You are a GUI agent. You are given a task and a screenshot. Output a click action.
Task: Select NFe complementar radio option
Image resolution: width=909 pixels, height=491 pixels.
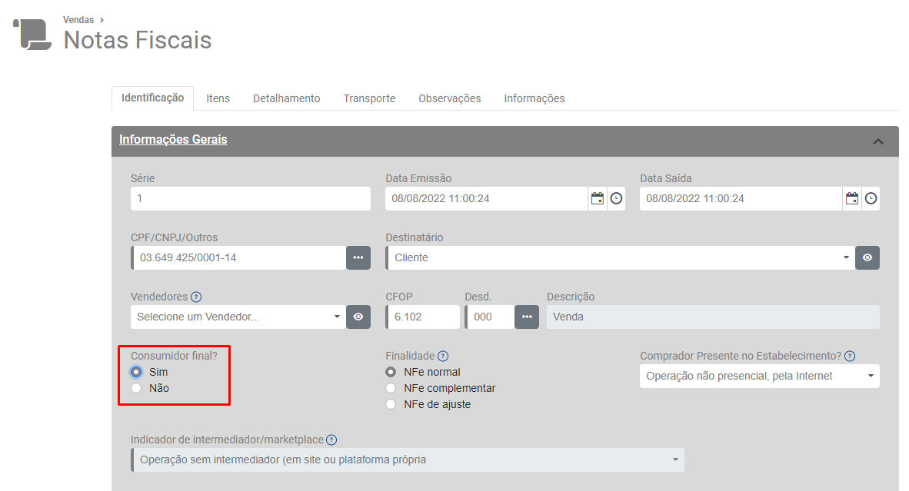tap(391, 388)
